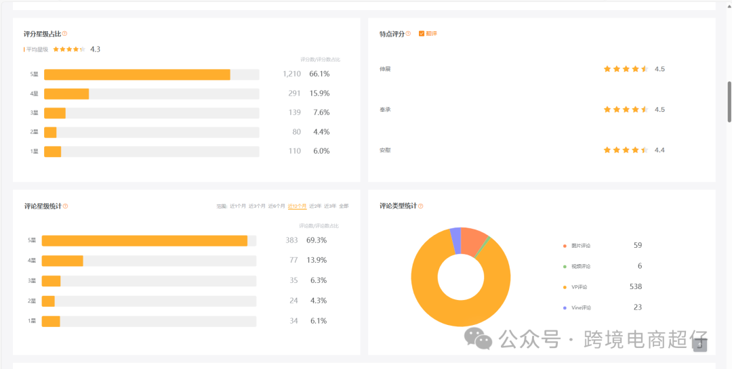Choose the 全部 time range option
Screen dimensions: 732x369
click(344, 207)
